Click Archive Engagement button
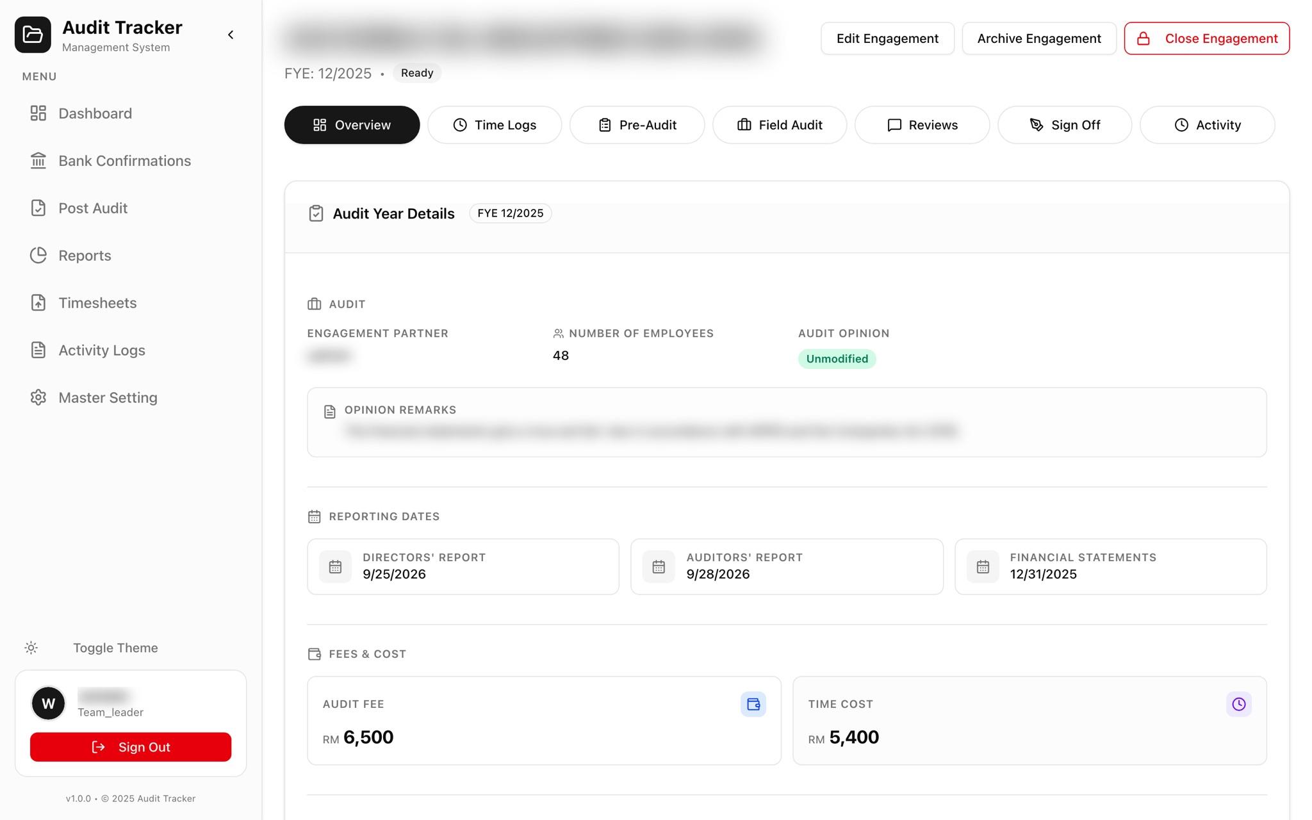 [x=1039, y=38]
